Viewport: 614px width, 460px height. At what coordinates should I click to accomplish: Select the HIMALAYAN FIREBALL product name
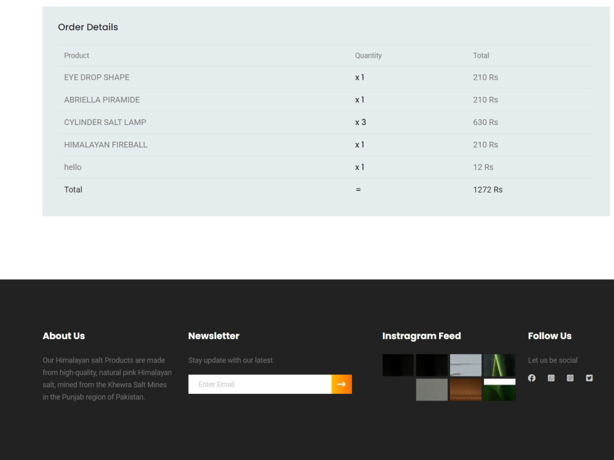point(106,145)
